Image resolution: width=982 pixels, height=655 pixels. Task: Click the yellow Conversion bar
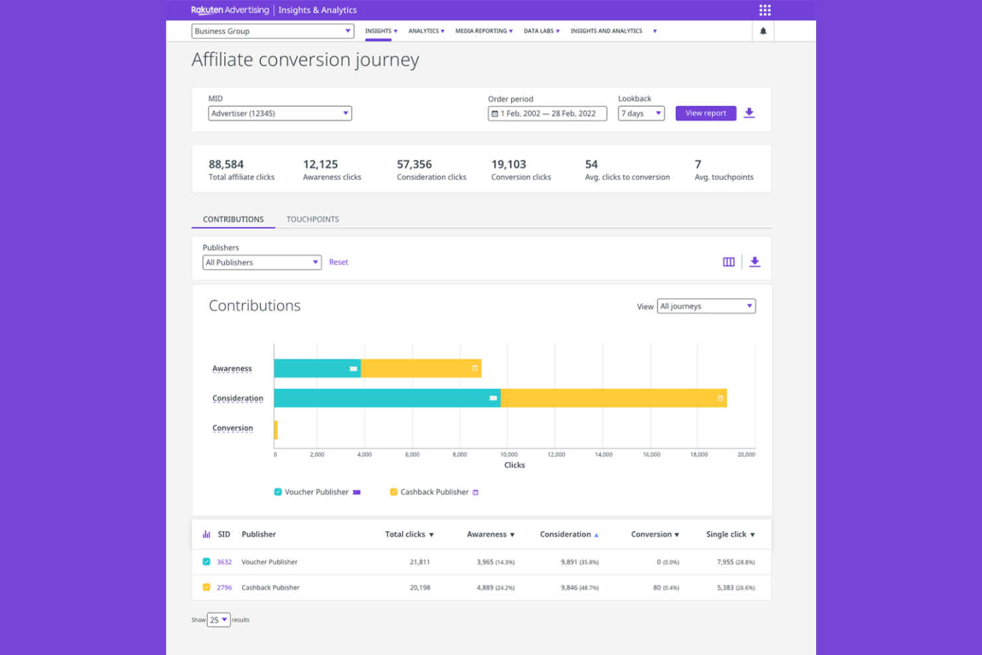[x=276, y=430]
